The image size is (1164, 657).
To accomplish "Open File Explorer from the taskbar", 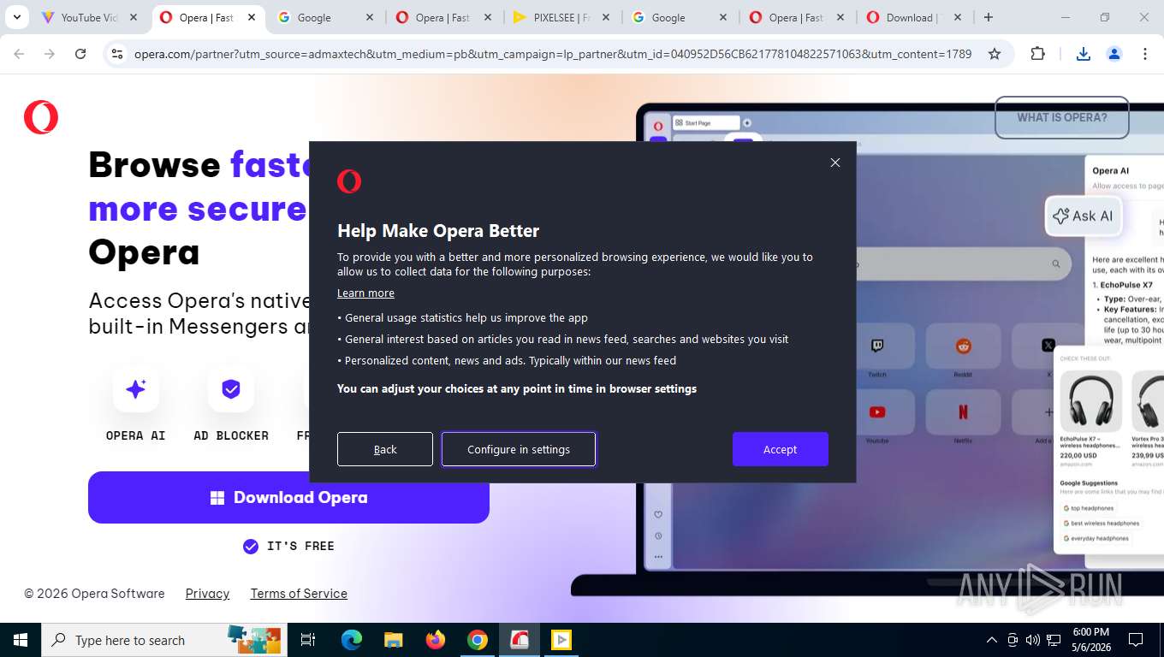I will click(x=394, y=640).
